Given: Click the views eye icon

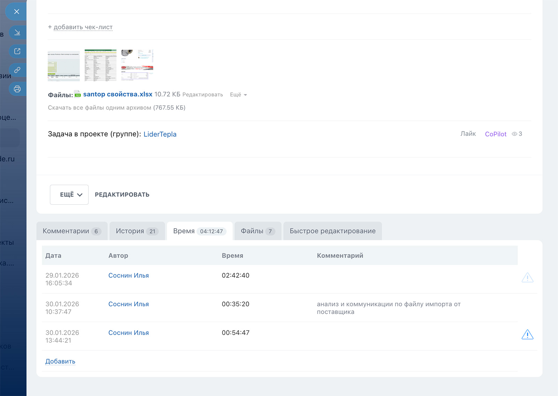Looking at the screenshot, I should [514, 134].
